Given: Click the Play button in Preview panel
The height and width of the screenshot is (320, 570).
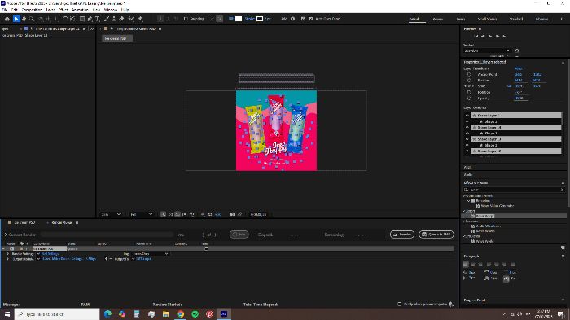Looking at the screenshot, I should (490, 36).
